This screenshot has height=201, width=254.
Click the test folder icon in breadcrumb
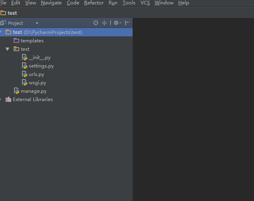(3, 13)
